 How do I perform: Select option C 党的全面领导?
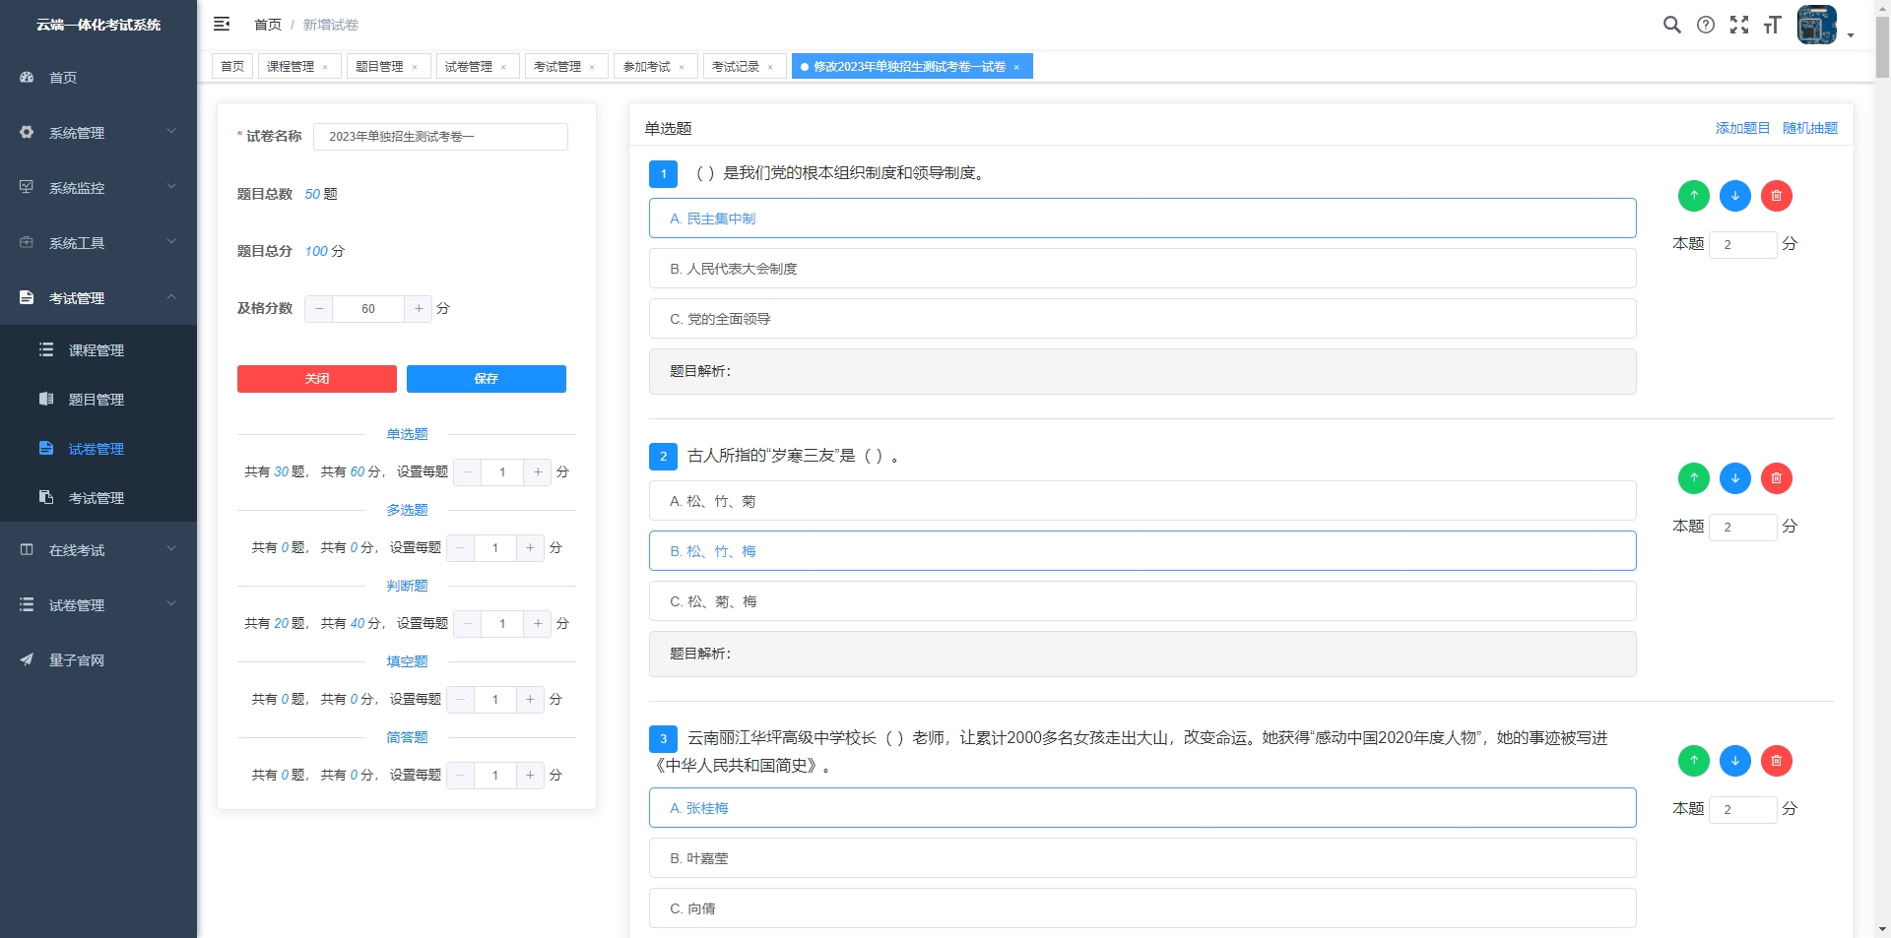point(1142,319)
